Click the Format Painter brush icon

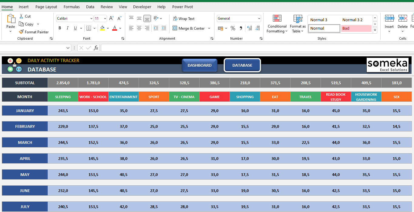pos(21,32)
